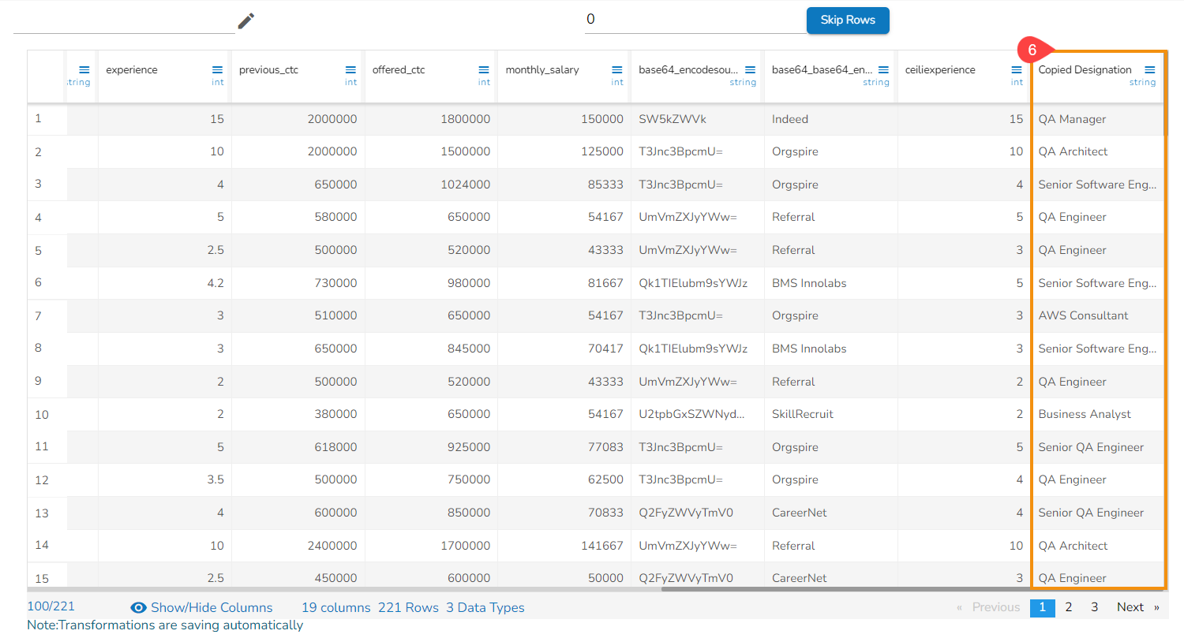Open monthly_salary column menu icon
Image resolution: width=1184 pixels, height=638 pixels.
click(617, 70)
